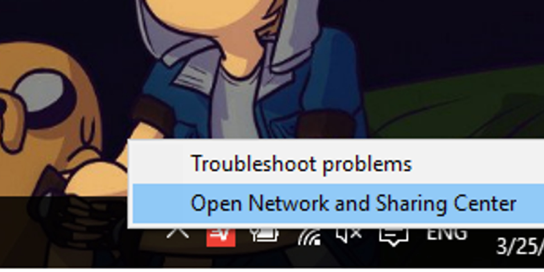
Task: Unmute the muted speaker volume icon
Action: 349,234
